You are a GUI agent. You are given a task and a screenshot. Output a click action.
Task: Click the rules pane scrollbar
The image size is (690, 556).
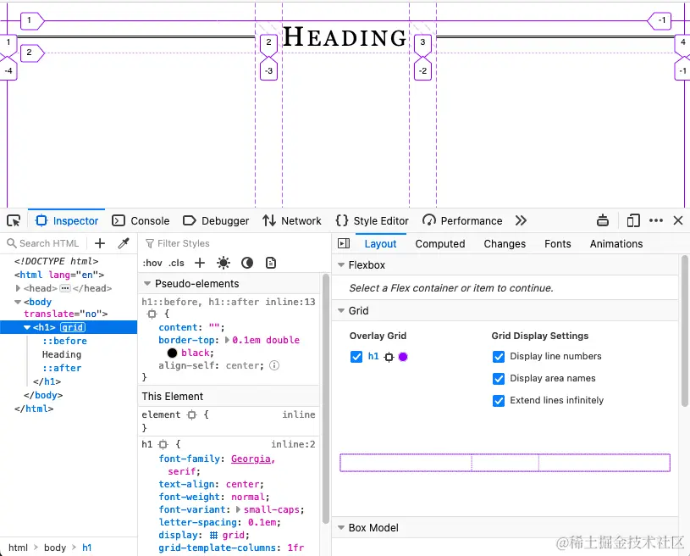click(326, 398)
